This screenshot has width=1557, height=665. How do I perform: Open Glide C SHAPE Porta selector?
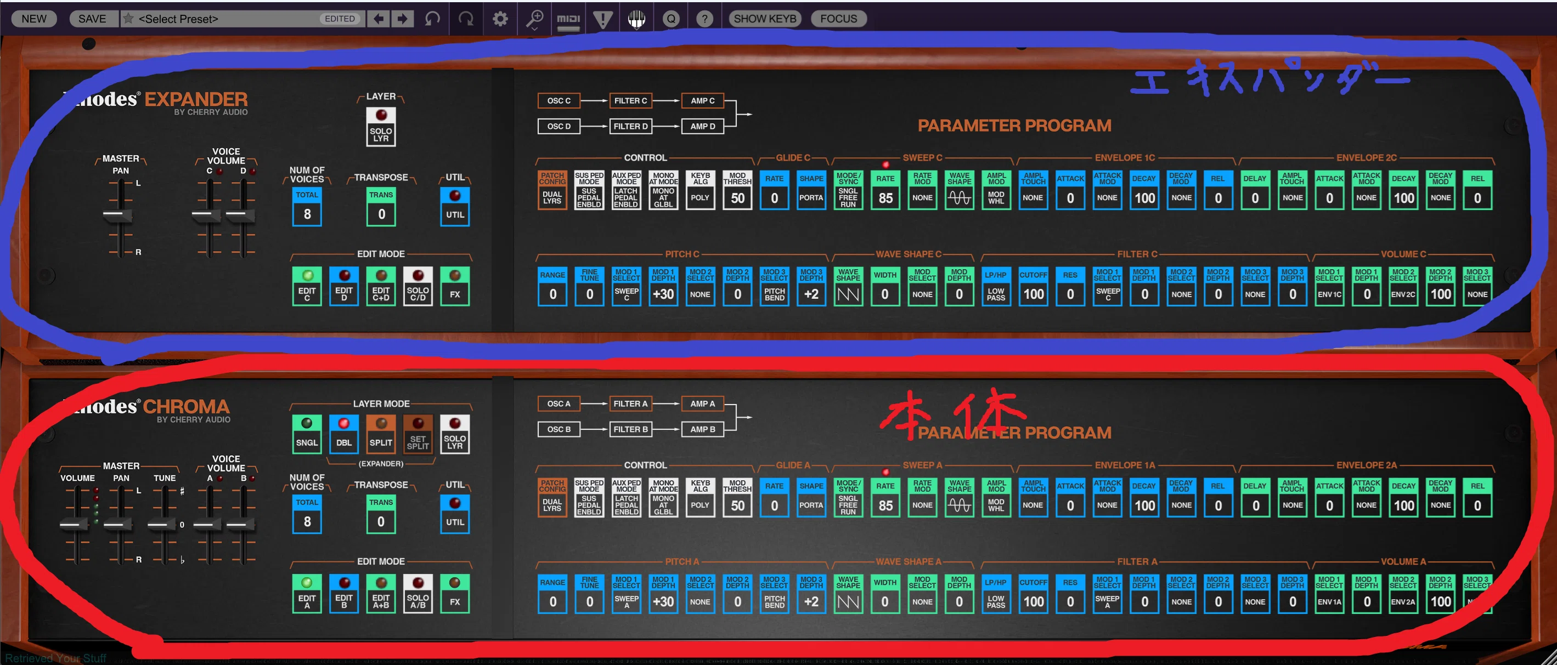tap(811, 191)
